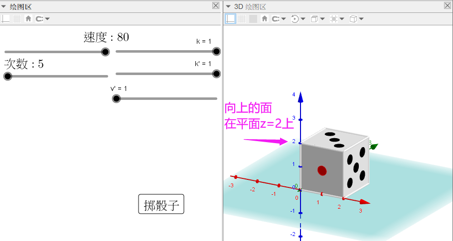Image resolution: width=453 pixels, height=241 pixels.
Task: Toggle xOy plane display in 3D toolbar
Action: pyautogui.click(x=253, y=19)
